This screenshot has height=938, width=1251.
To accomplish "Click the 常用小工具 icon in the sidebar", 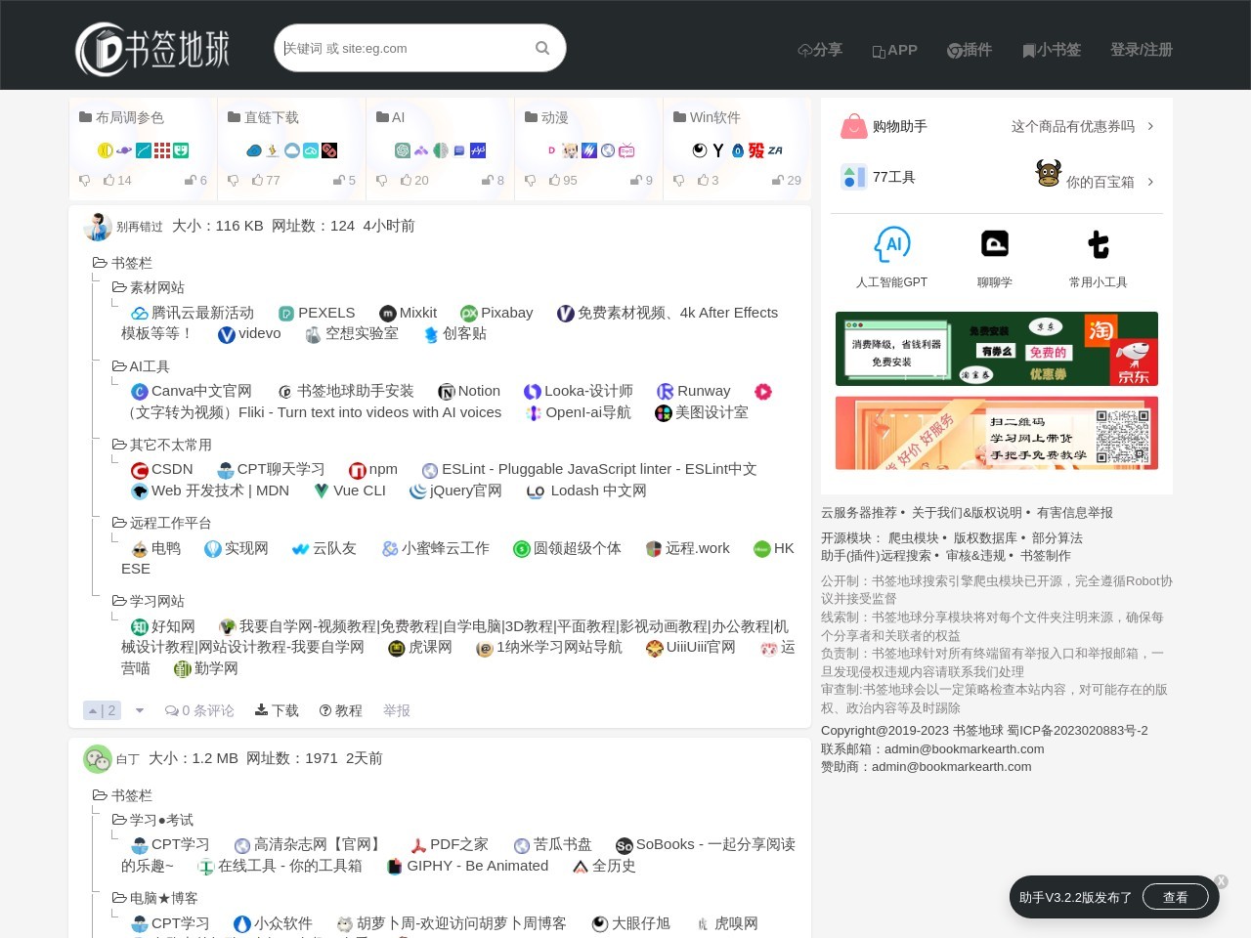I will tap(1098, 244).
